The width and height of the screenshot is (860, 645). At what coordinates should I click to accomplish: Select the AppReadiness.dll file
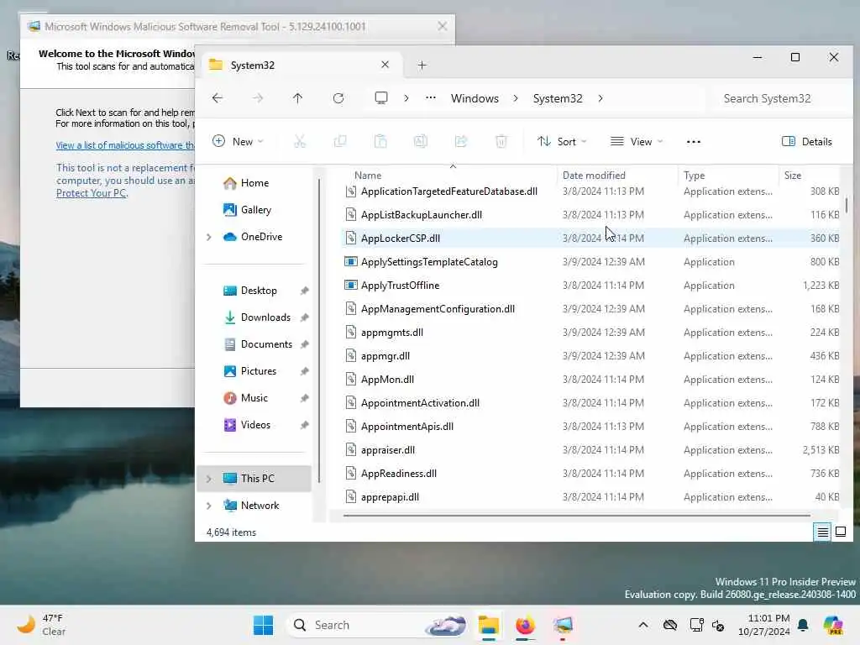590,474
